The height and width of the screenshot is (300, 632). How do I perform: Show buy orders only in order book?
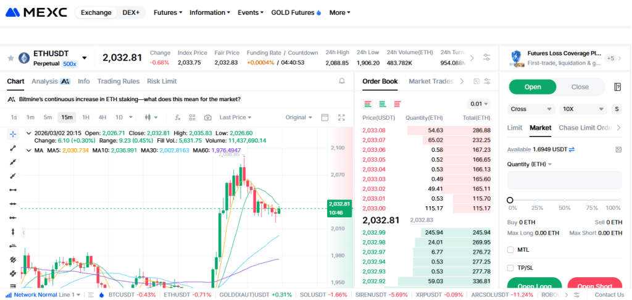click(x=383, y=104)
